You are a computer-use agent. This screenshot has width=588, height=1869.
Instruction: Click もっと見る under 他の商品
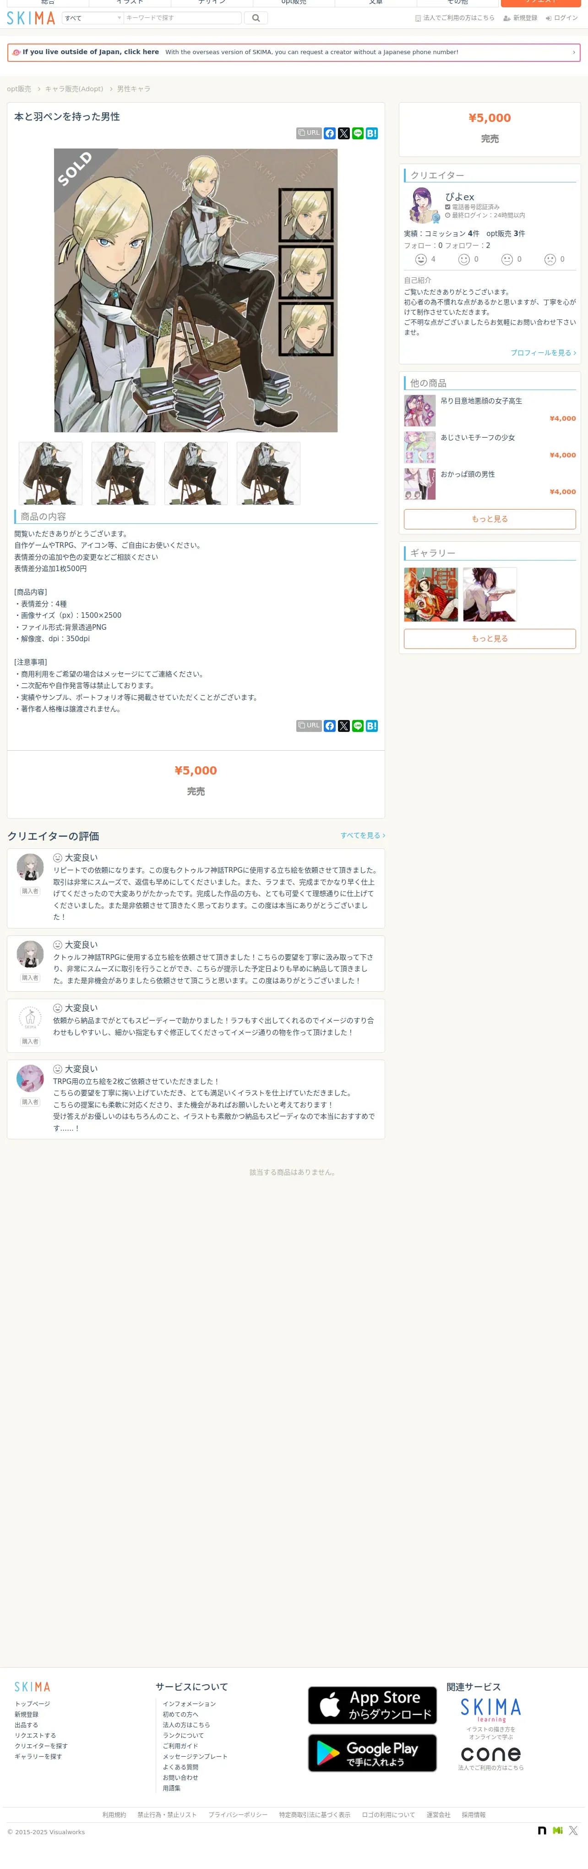[490, 519]
